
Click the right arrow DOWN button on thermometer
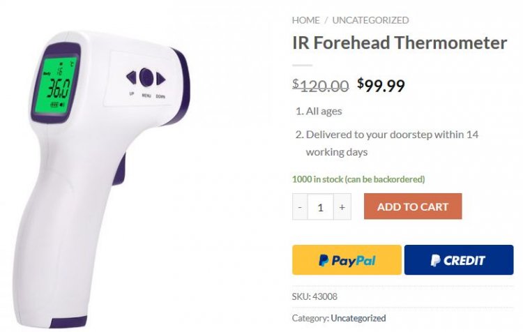(x=161, y=78)
